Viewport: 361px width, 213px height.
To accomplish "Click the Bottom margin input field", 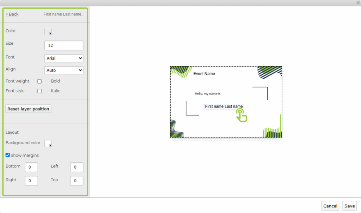I will coord(31,167).
